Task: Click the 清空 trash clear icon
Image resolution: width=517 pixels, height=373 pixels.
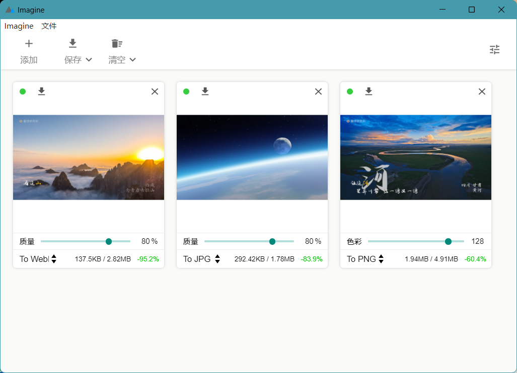Action: [117, 43]
